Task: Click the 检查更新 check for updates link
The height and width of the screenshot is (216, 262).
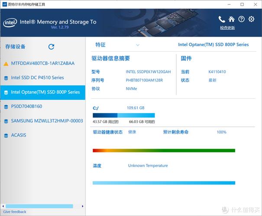Action: pos(227,28)
